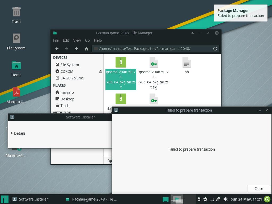Roll up the File Manager window
Viewport: 272px width, 204px height.
click(192, 33)
